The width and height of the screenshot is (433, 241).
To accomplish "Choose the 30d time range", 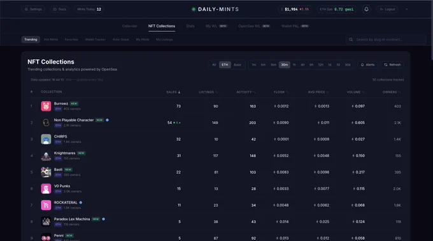I will (x=348, y=65).
